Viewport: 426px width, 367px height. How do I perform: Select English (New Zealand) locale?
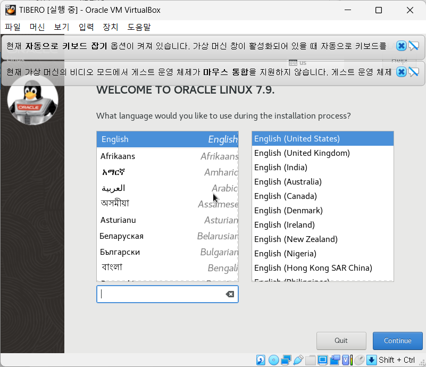point(322,239)
